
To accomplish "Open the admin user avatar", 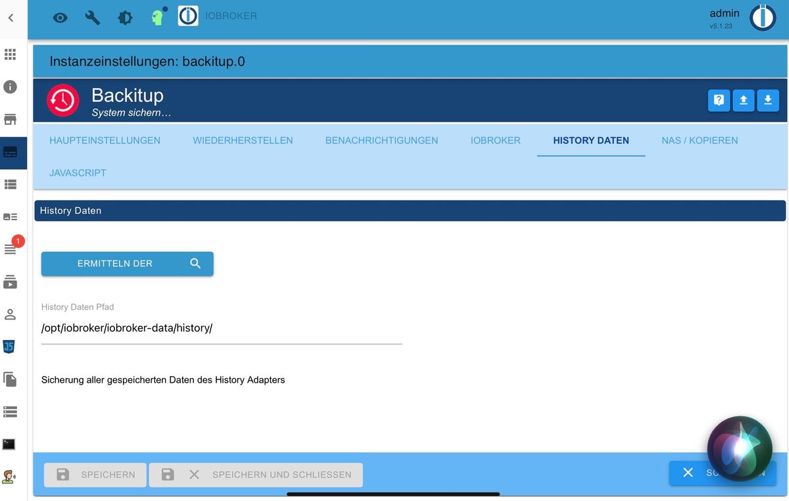I will pos(763,18).
